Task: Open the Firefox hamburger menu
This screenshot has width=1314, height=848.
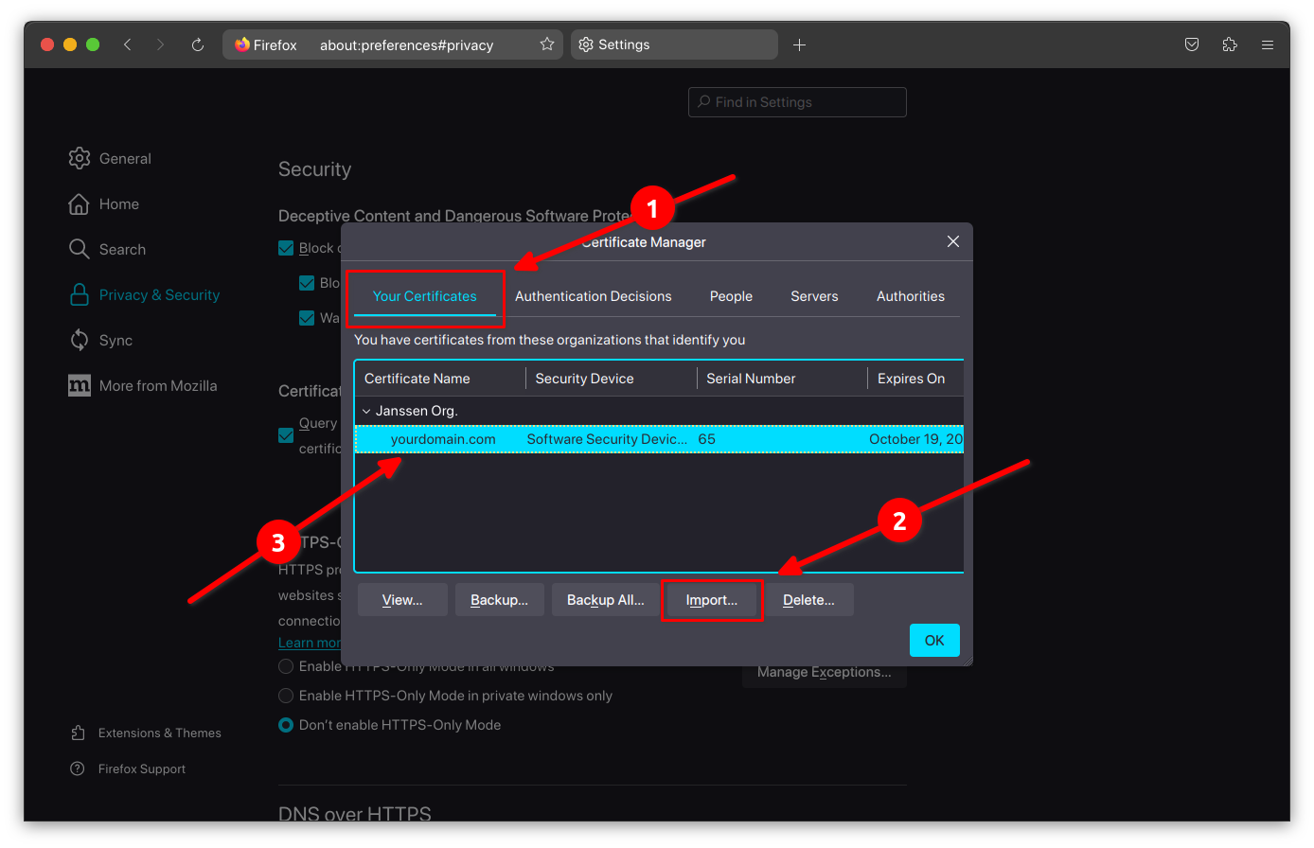Action: click(x=1267, y=44)
